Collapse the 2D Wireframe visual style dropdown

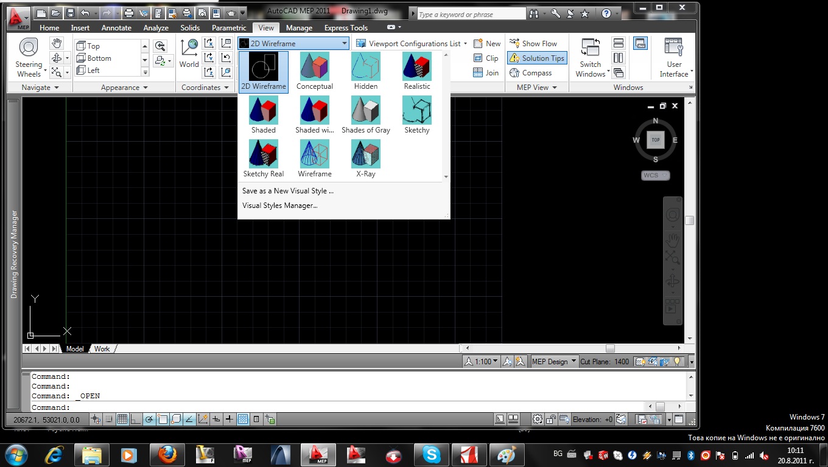click(344, 44)
